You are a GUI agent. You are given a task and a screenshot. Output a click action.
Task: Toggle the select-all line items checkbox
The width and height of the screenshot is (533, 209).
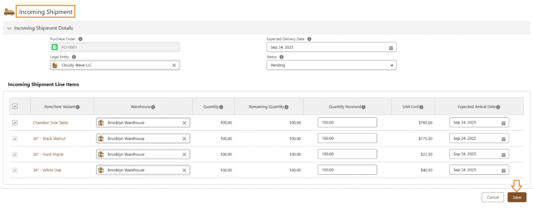click(15, 106)
